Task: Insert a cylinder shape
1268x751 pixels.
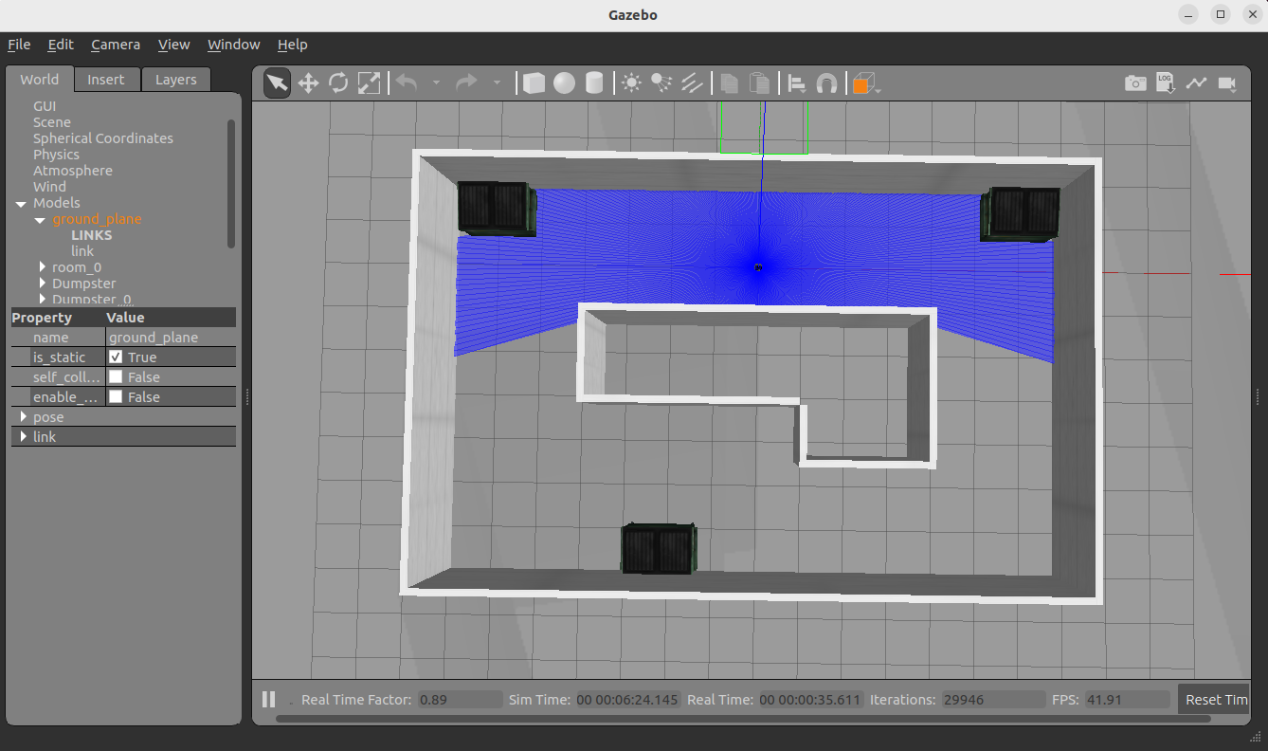Action: coord(594,83)
